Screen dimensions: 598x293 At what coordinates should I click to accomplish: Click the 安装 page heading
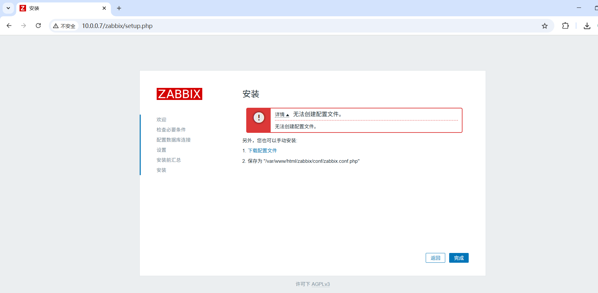(x=251, y=94)
